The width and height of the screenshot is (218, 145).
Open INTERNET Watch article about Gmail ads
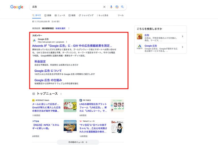(46, 107)
